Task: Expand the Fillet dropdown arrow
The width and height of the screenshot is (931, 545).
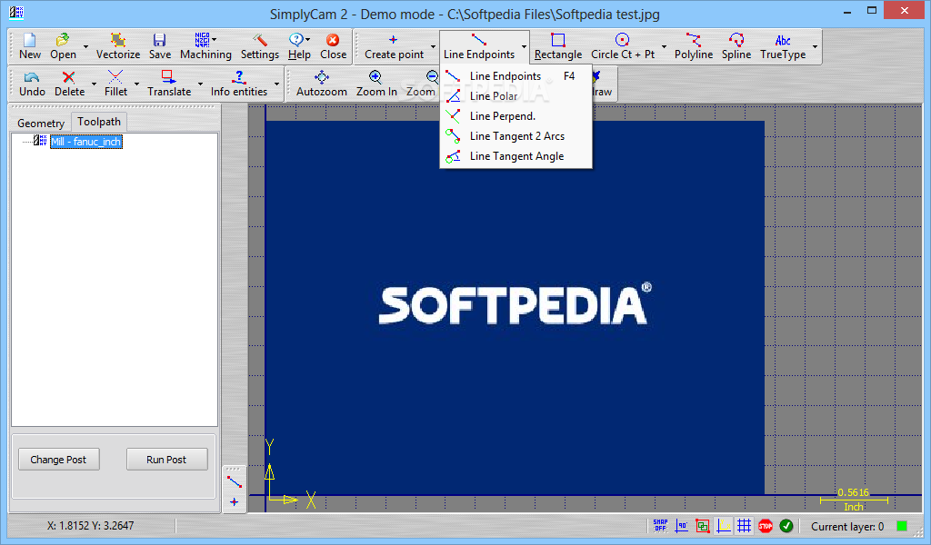Action: point(136,84)
